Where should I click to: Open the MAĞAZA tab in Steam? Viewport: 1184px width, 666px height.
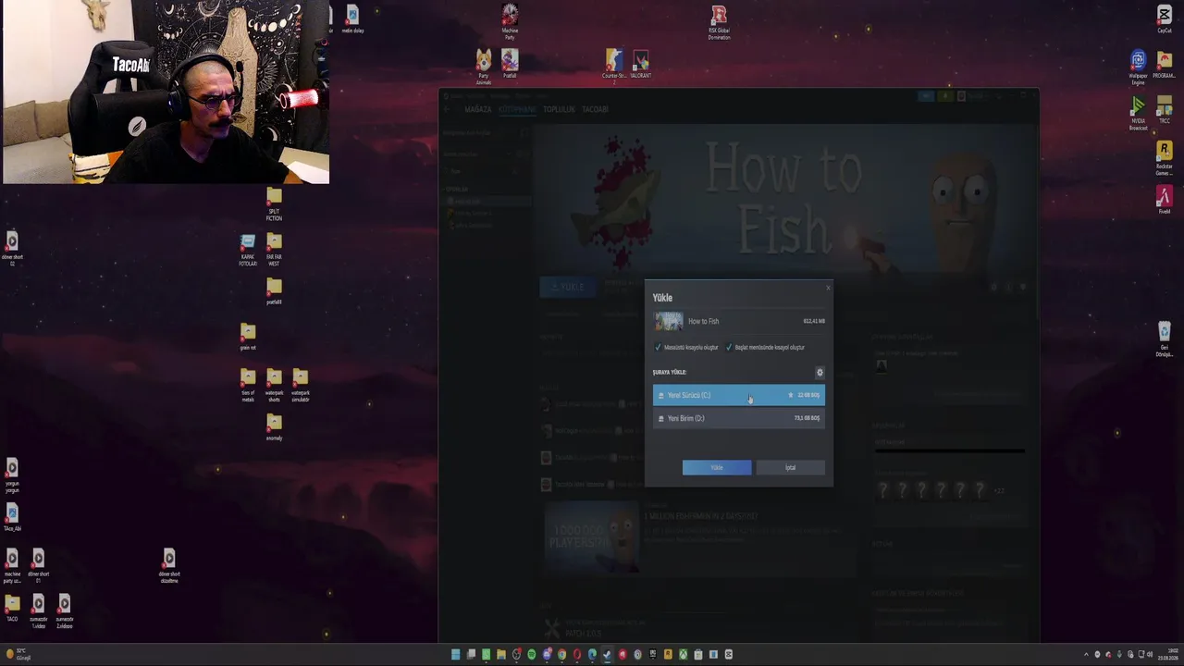(478, 109)
